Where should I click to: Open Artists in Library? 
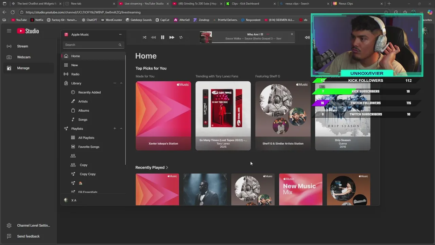83,101
